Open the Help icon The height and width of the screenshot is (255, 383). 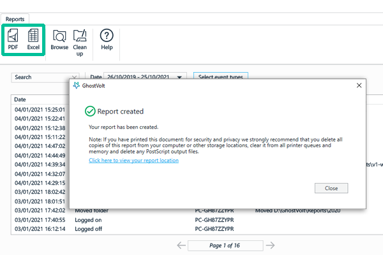[x=107, y=40]
